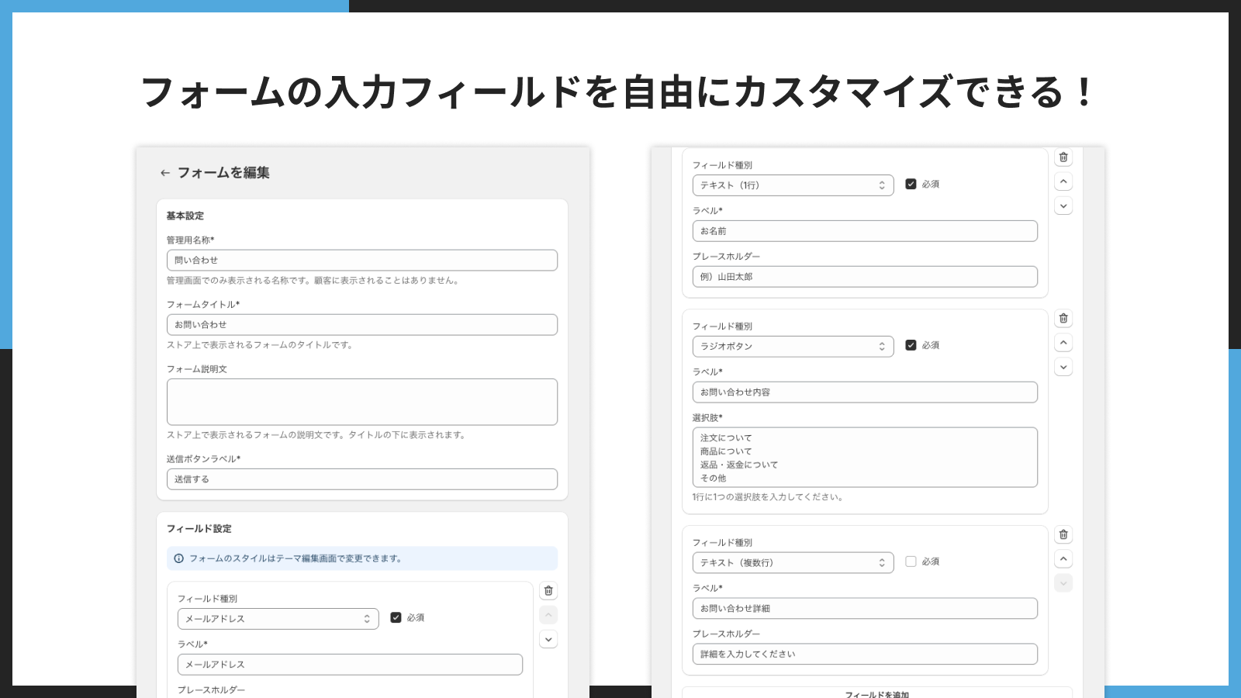The height and width of the screenshot is (698, 1241).
Task: Delete the メールアドレス field with its trash icon
Action: 548,591
